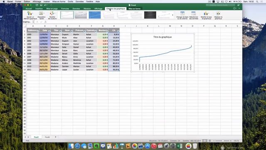Select the black chart style thumbnail
Screen dimensions: 266x150
click(x=150, y=15)
